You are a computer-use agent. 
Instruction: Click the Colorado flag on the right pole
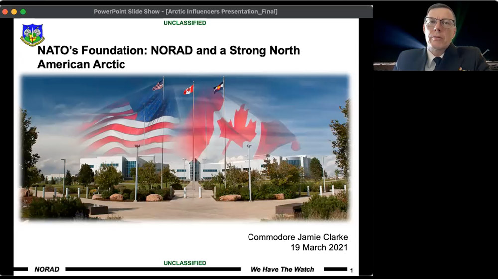pos(218,88)
